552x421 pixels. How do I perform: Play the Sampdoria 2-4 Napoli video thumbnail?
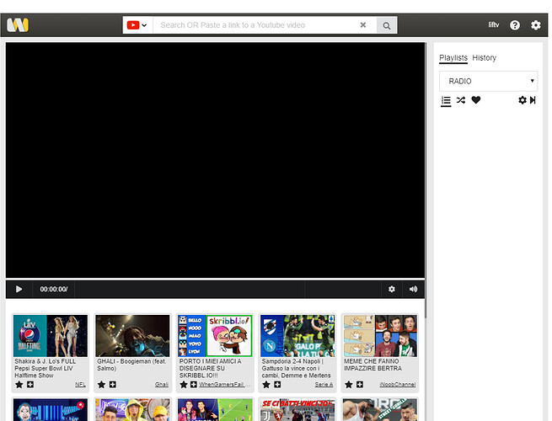pyautogui.click(x=297, y=335)
